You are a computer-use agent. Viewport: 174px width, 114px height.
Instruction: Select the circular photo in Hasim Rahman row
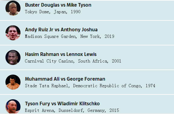pyautogui.click(x=13, y=57)
